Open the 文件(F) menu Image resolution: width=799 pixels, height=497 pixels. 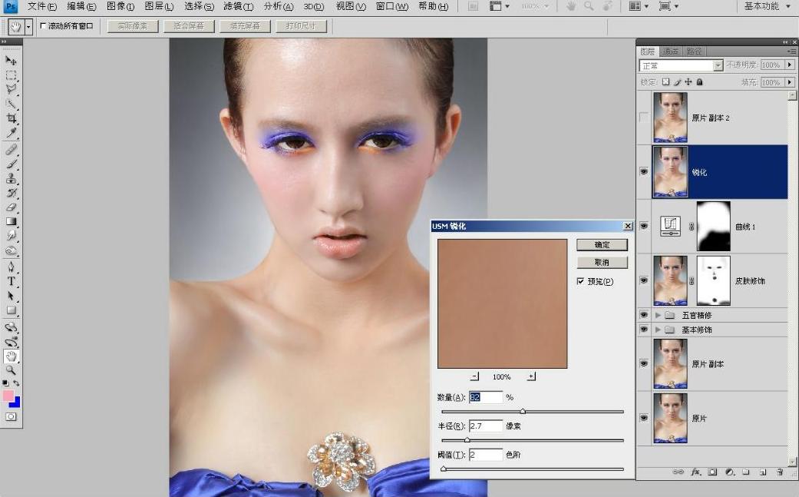coord(41,7)
